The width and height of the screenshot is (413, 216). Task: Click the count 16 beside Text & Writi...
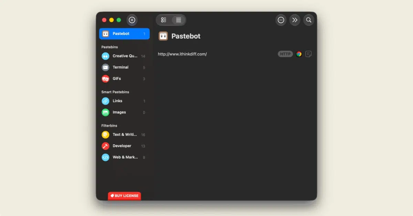[x=143, y=135]
